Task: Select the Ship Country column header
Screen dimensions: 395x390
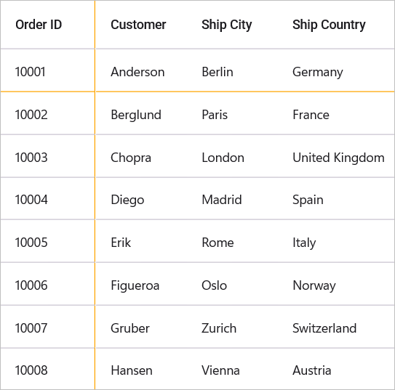Action: click(336, 25)
